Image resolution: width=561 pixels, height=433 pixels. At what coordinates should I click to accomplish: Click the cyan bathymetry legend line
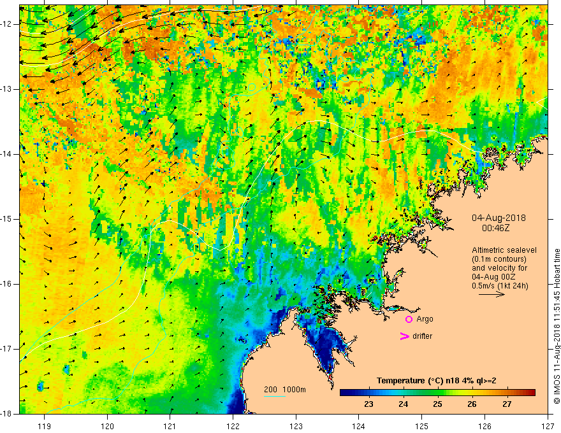click(x=274, y=396)
